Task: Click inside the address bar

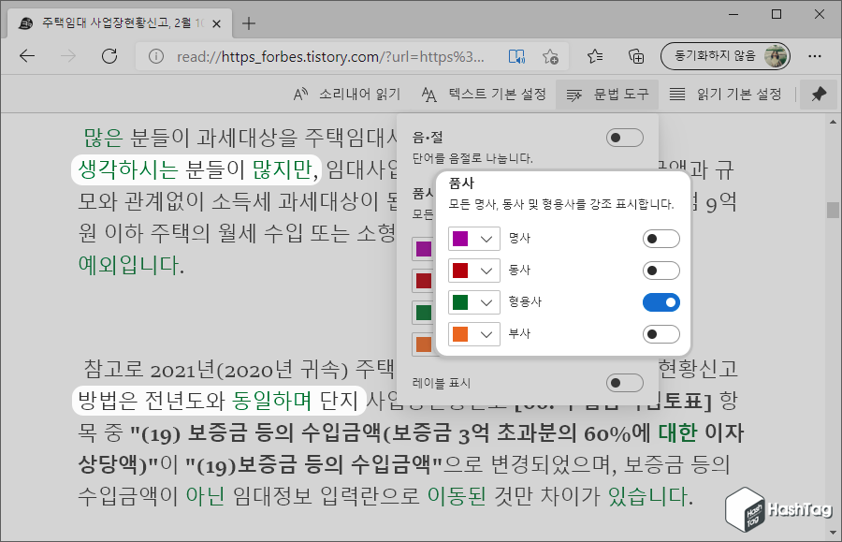Action: point(309,56)
